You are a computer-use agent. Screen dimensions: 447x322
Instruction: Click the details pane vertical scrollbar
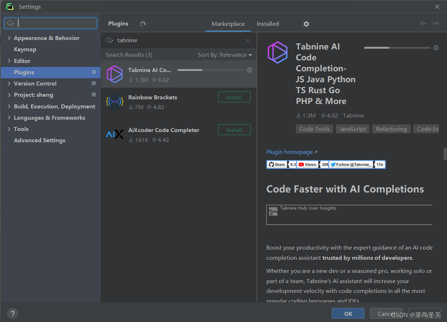coord(445,154)
